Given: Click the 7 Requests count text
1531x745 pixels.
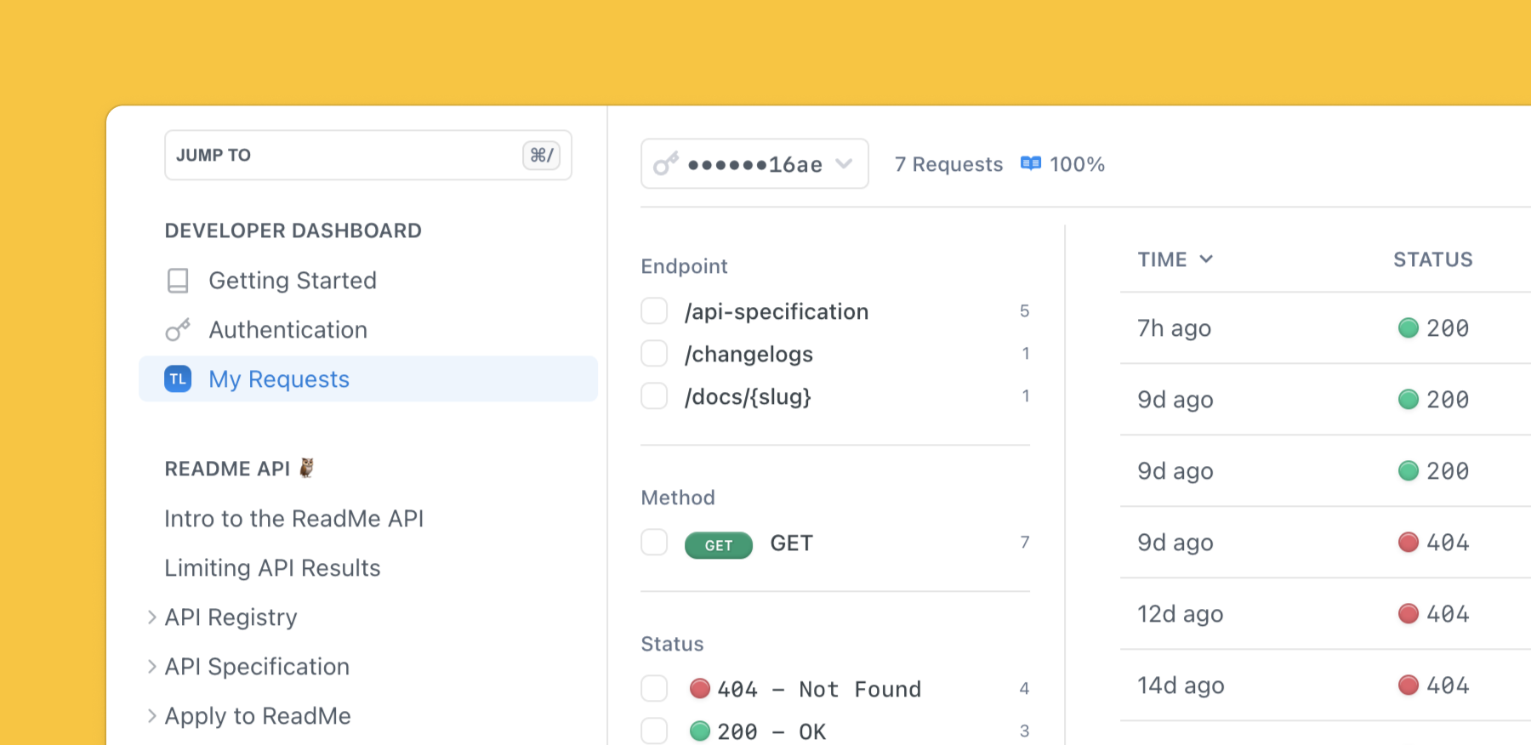Looking at the screenshot, I should [x=949, y=164].
